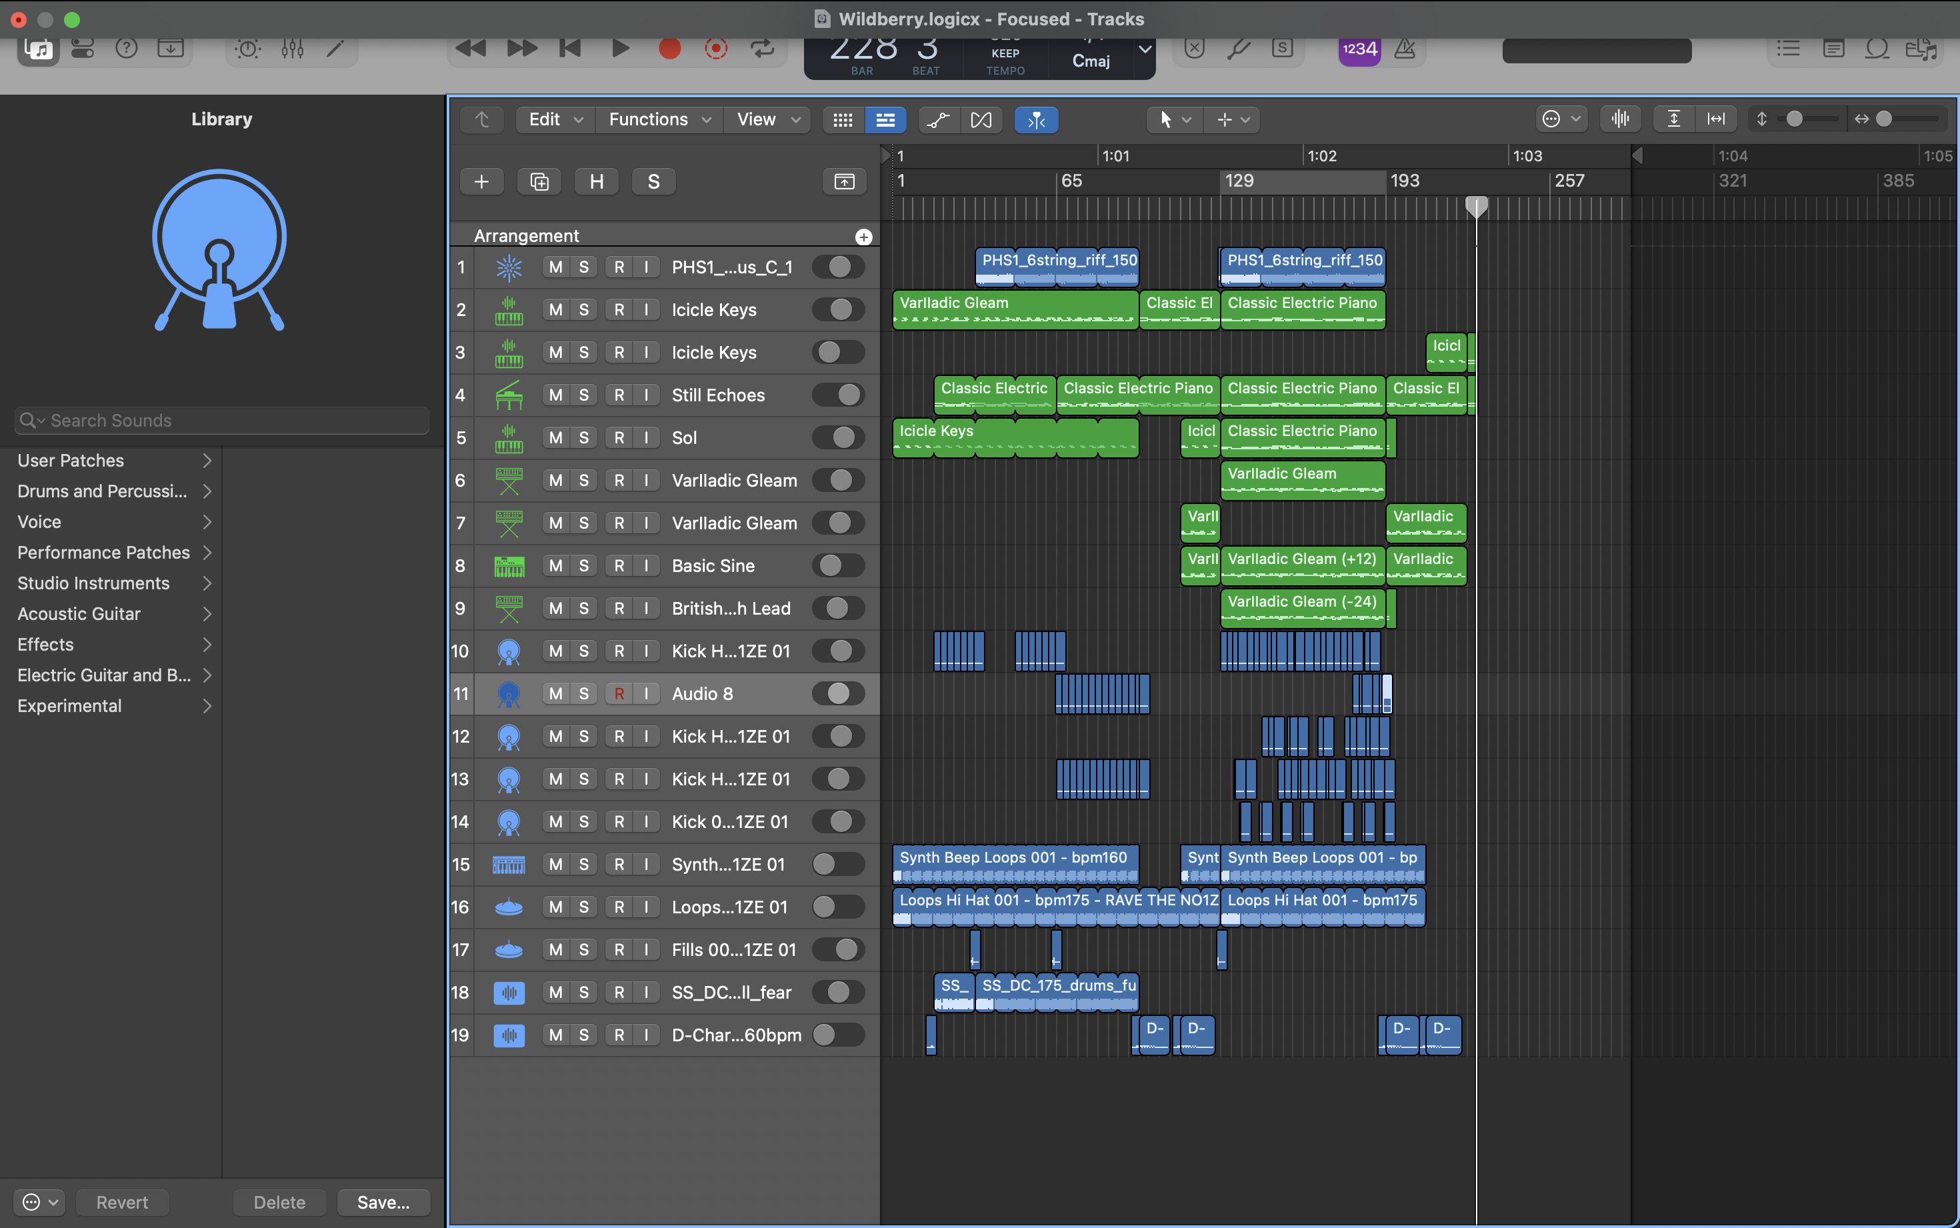Enable the metronome click icon
This screenshot has height=1228, width=1960.
pos(1405,49)
